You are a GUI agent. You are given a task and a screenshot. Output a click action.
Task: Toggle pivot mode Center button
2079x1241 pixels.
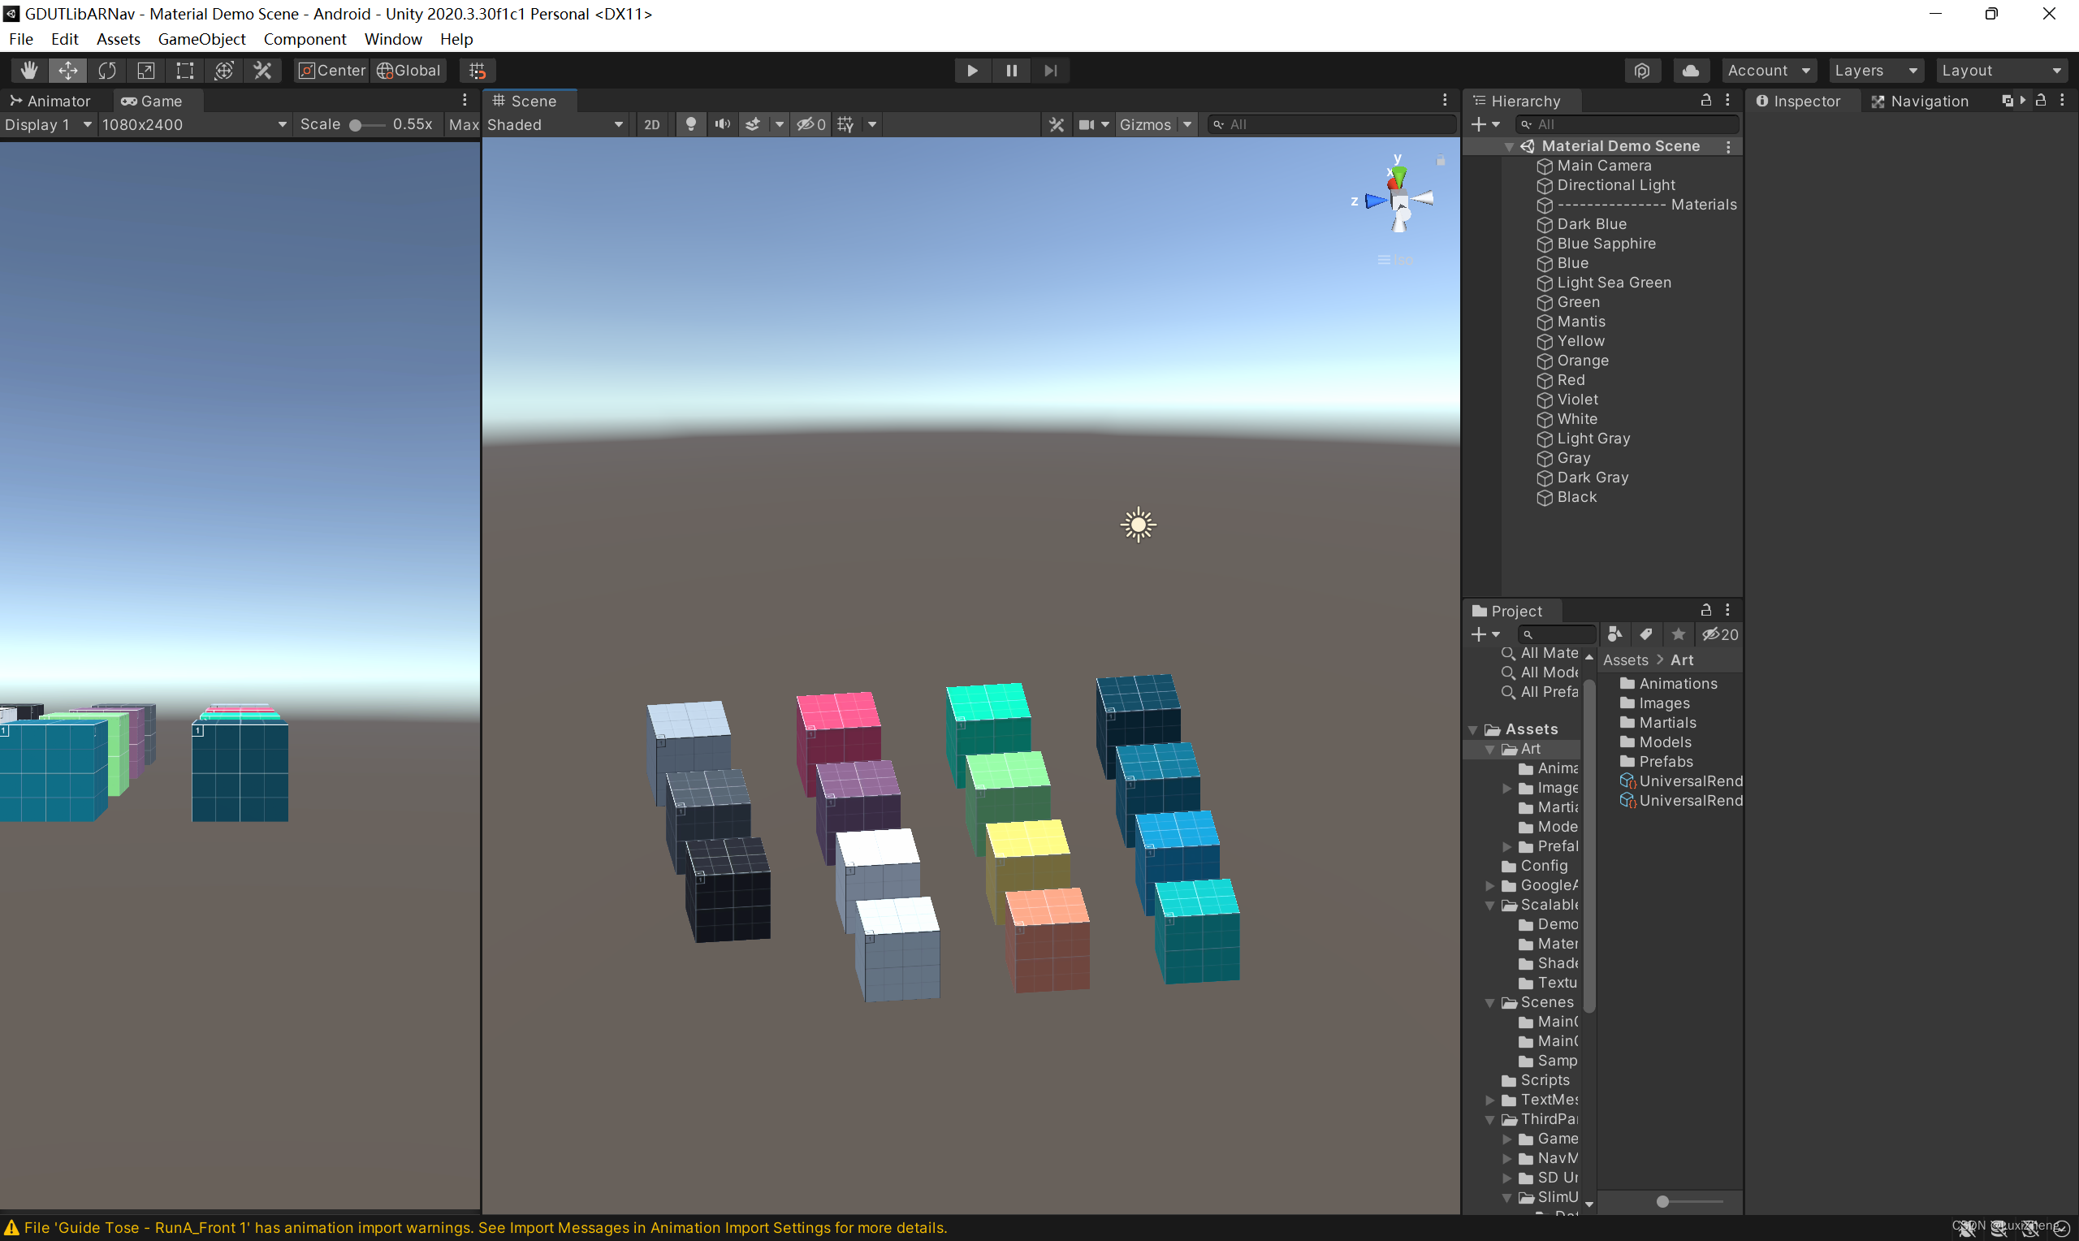pos(333,70)
